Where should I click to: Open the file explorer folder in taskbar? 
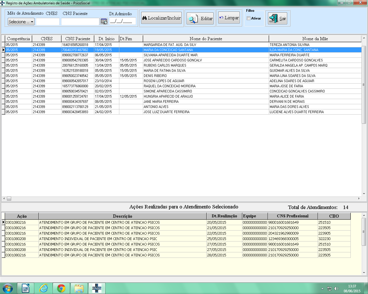click(79, 288)
